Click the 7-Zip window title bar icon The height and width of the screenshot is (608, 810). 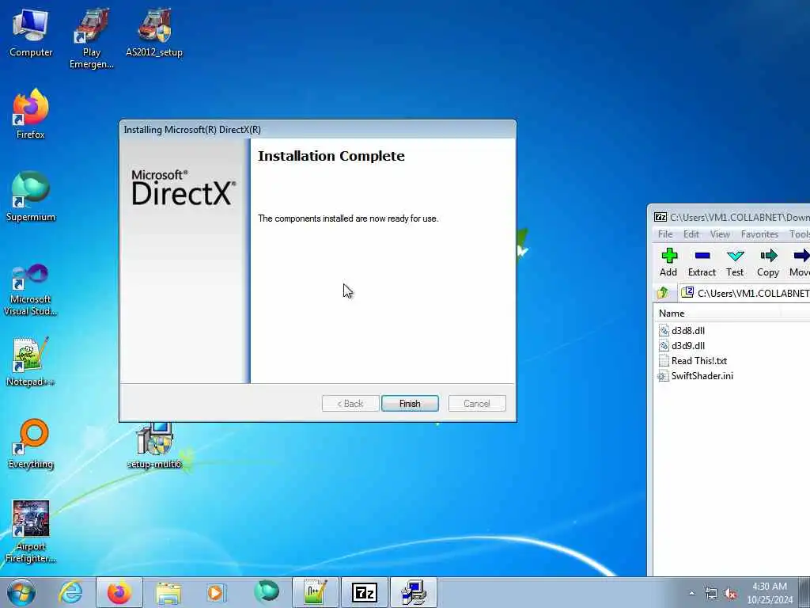[660, 217]
